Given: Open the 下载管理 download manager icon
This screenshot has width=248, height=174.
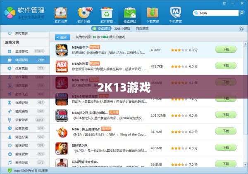Looking at the screenshot, I should [x=153, y=15].
